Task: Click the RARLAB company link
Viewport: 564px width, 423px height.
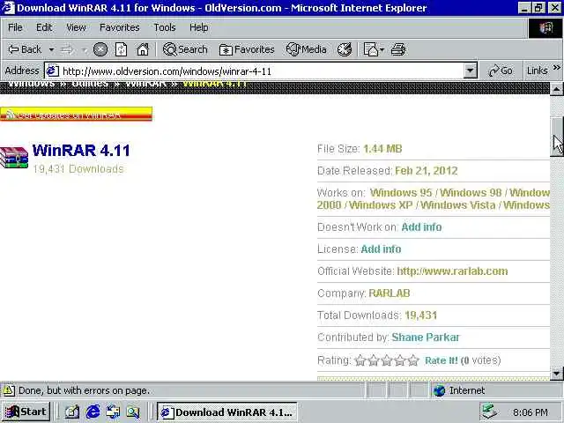Action: coord(390,293)
